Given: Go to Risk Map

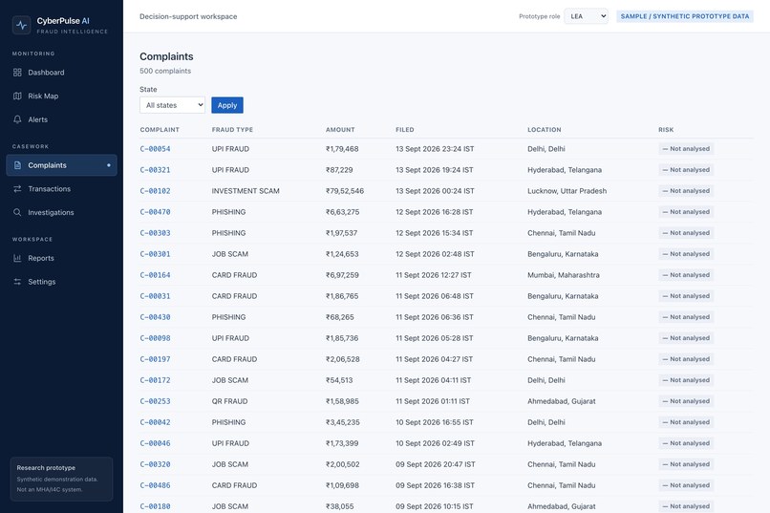Looking at the screenshot, I should 61,96.
